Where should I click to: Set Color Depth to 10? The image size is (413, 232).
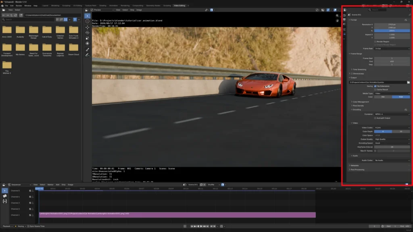[x=401, y=132]
